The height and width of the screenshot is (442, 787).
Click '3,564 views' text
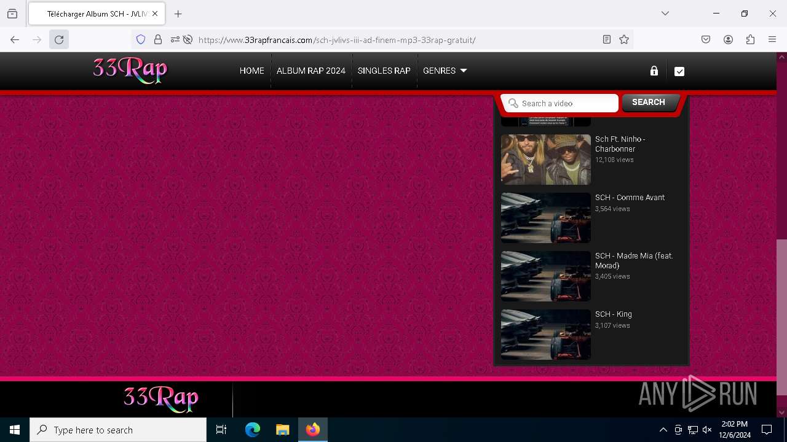pyautogui.click(x=612, y=209)
